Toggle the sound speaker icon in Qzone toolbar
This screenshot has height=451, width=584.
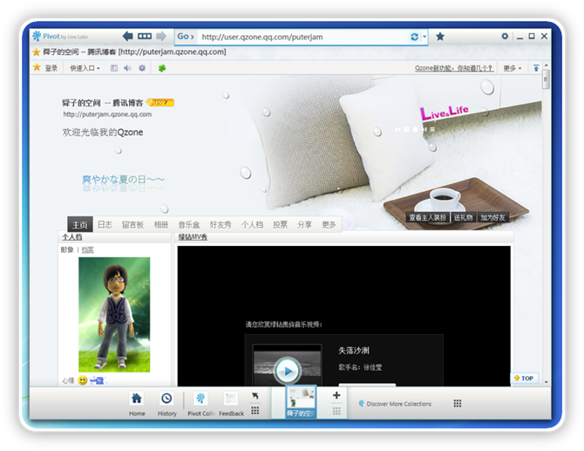click(x=127, y=67)
